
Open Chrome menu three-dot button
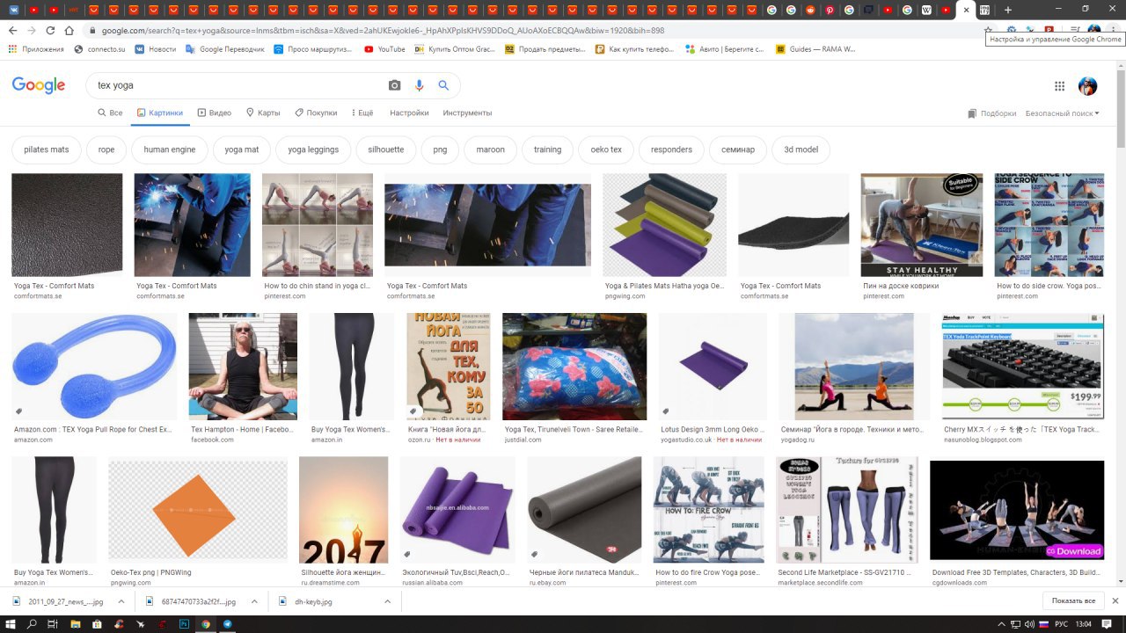(1114, 30)
